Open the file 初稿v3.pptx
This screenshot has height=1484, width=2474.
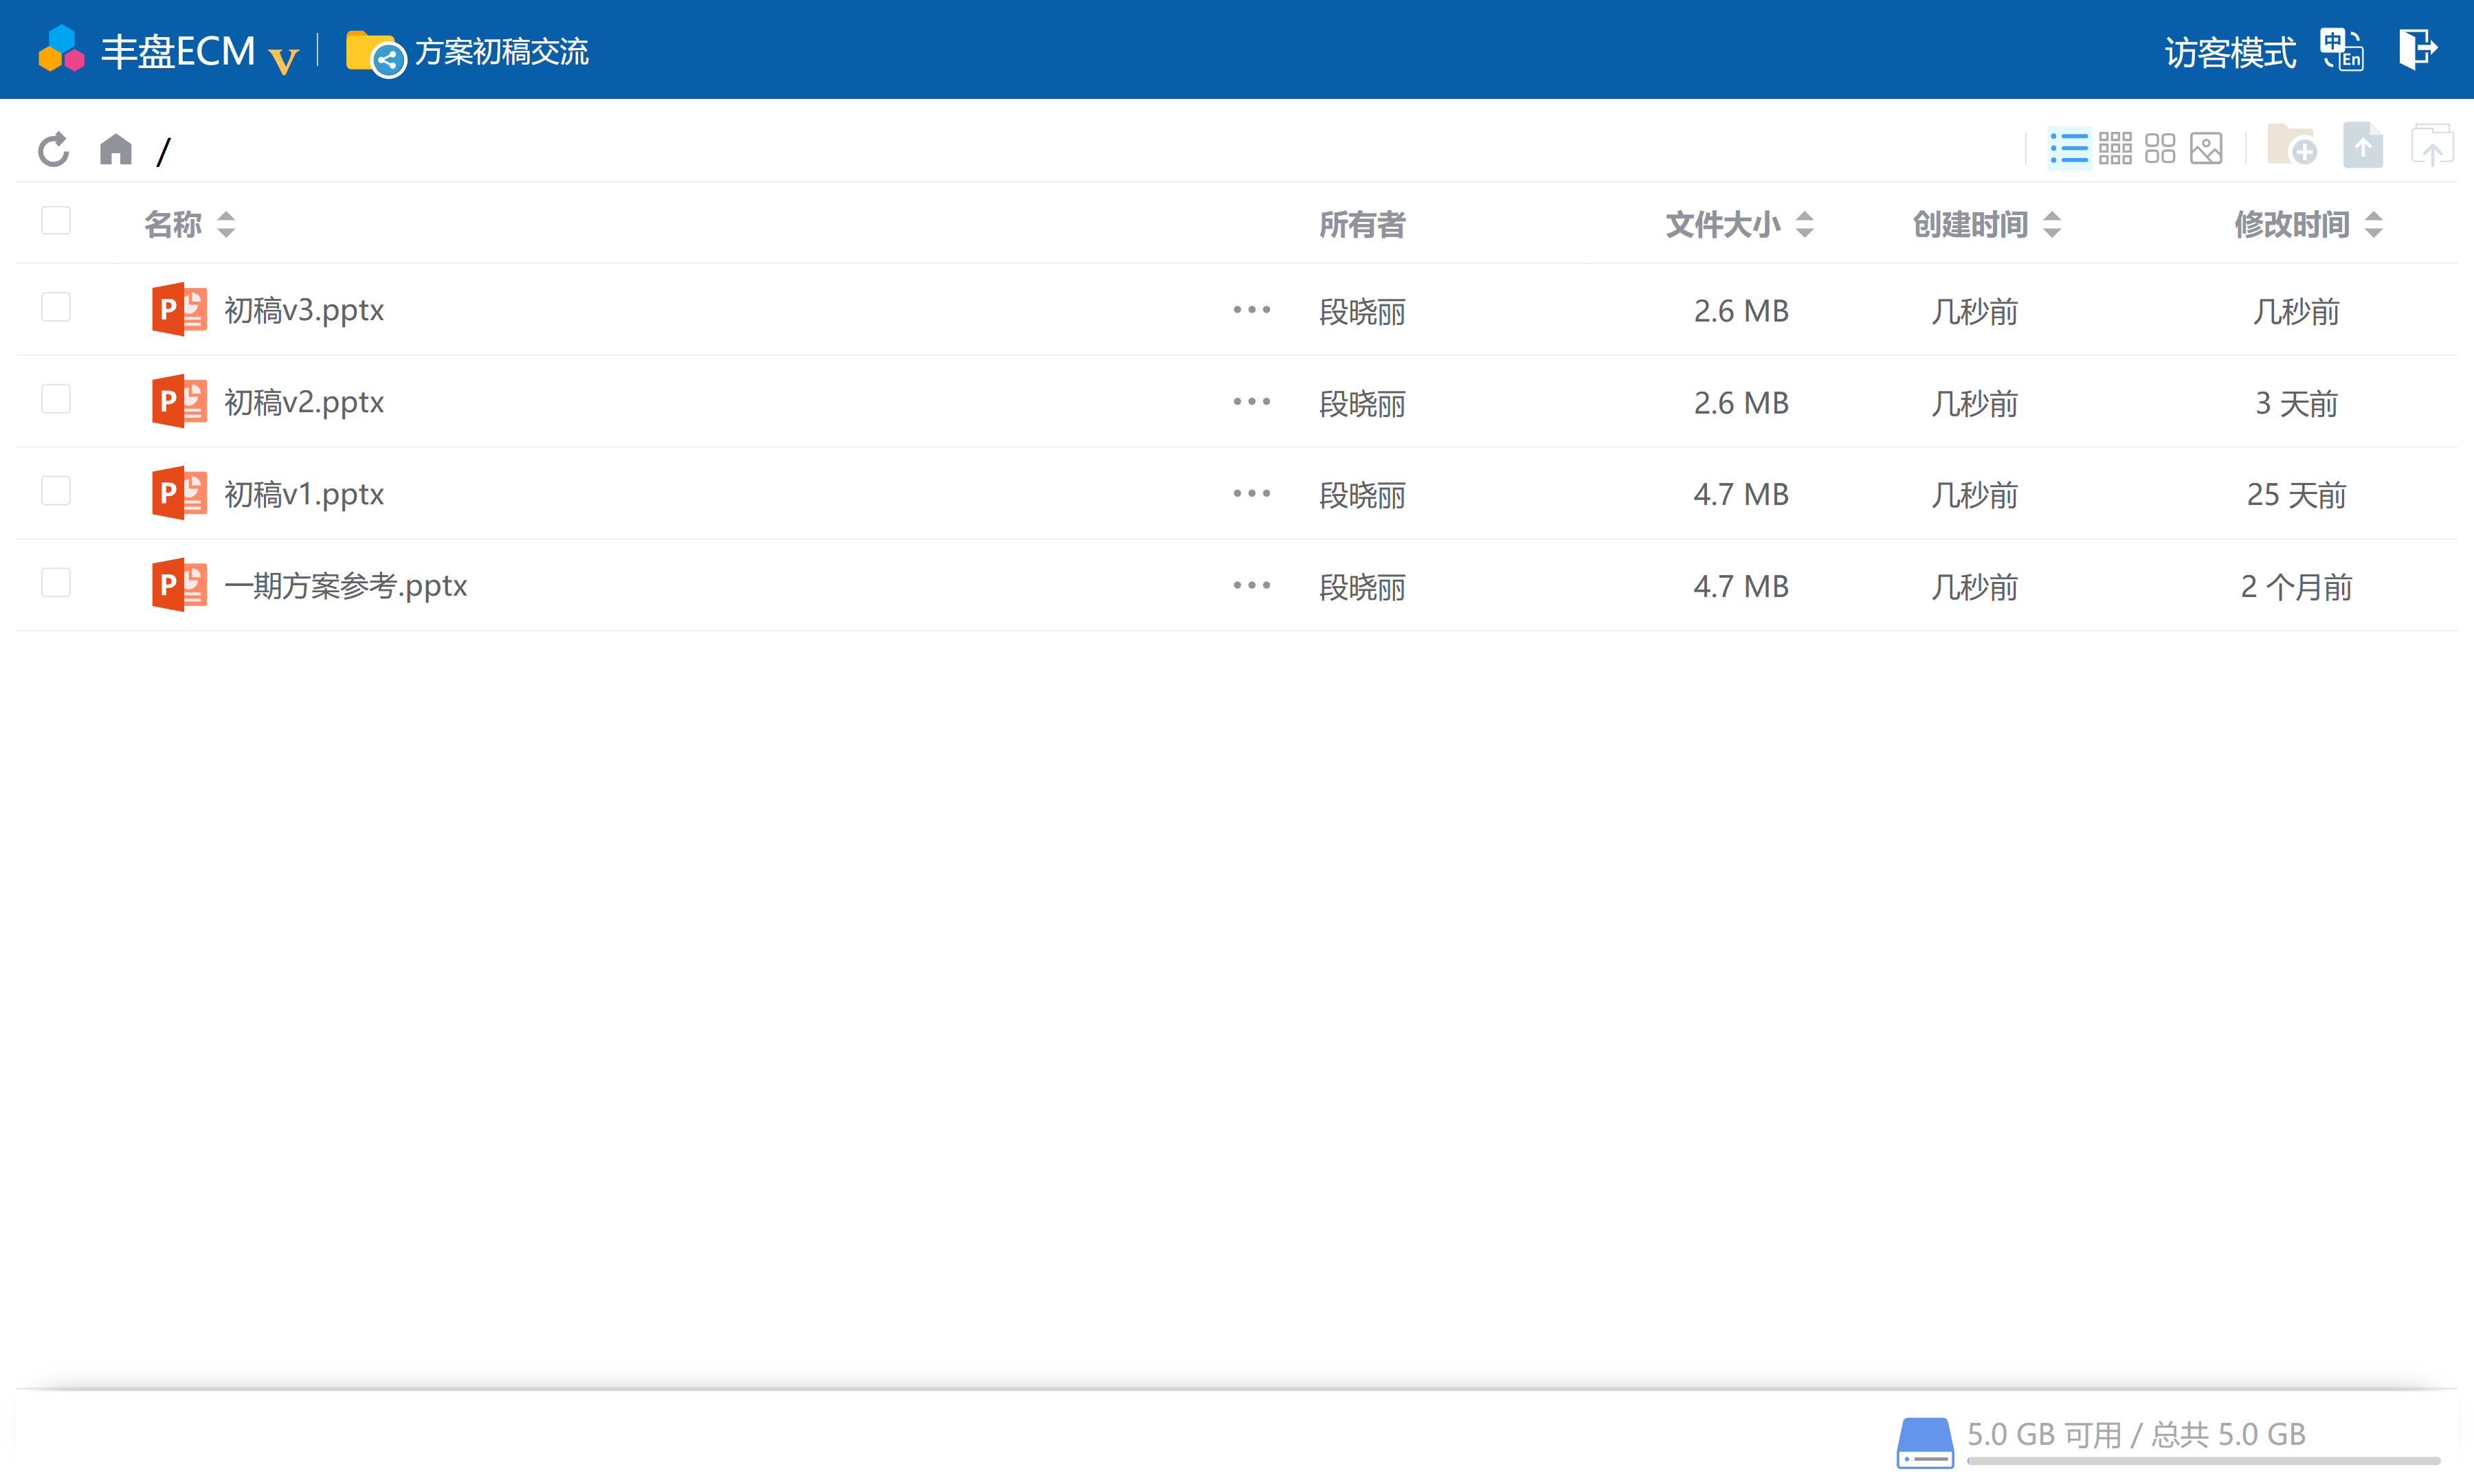pos(304,310)
